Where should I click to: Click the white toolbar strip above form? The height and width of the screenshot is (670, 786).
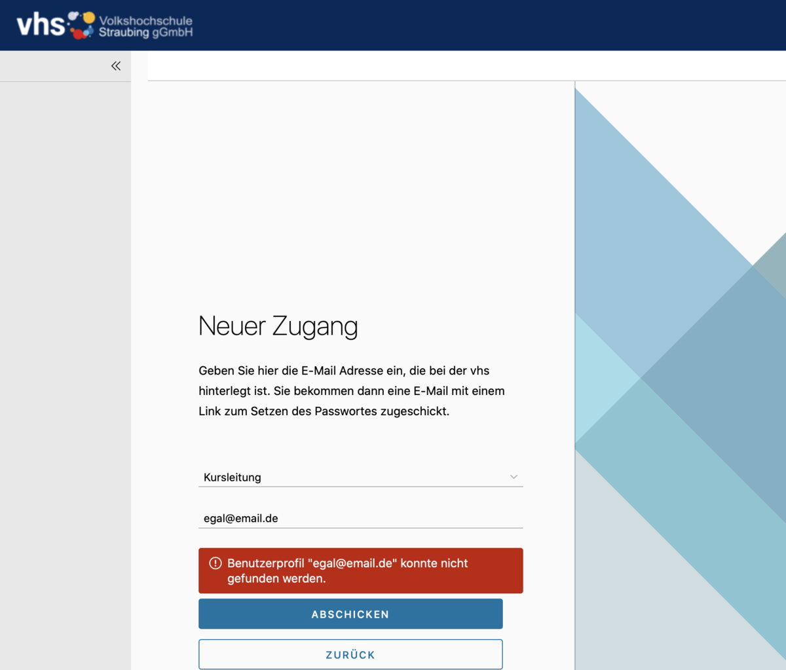[x=458, y=66]
